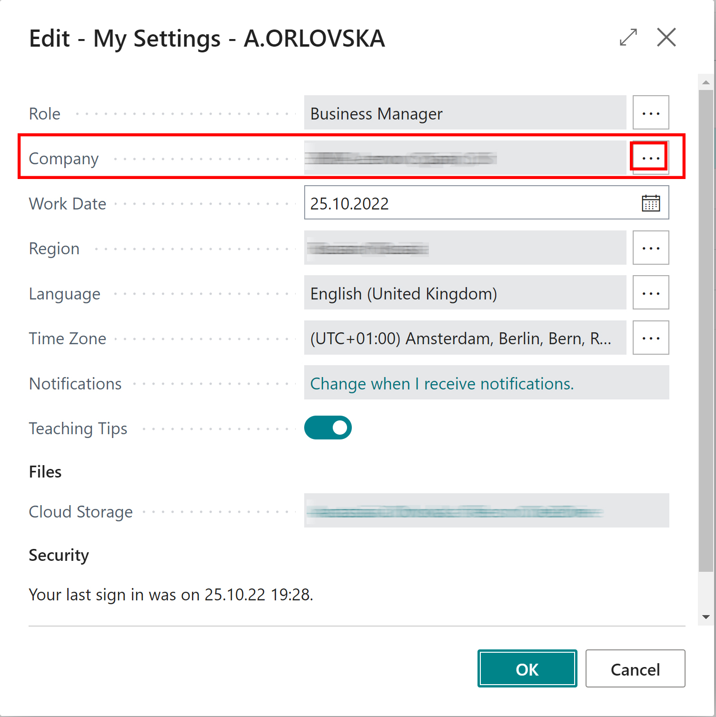Close the My Settings dialog
The height and width of the screenshot is (717, 716).
666,37
